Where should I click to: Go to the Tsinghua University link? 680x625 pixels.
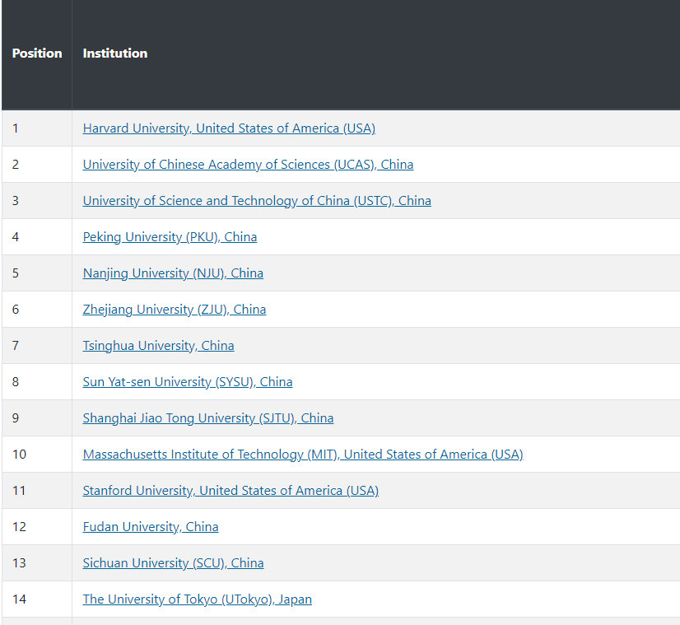tap(158, 346)
